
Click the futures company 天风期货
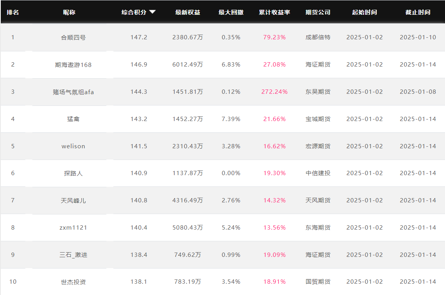pos(318,200)
